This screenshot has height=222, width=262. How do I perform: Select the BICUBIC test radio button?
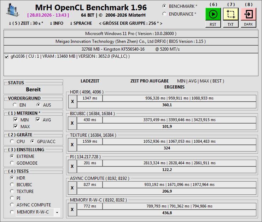click(x=12, y=184)
